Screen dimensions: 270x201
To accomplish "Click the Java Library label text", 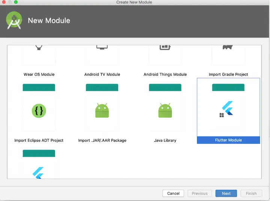I will click(x=165, y=140).
